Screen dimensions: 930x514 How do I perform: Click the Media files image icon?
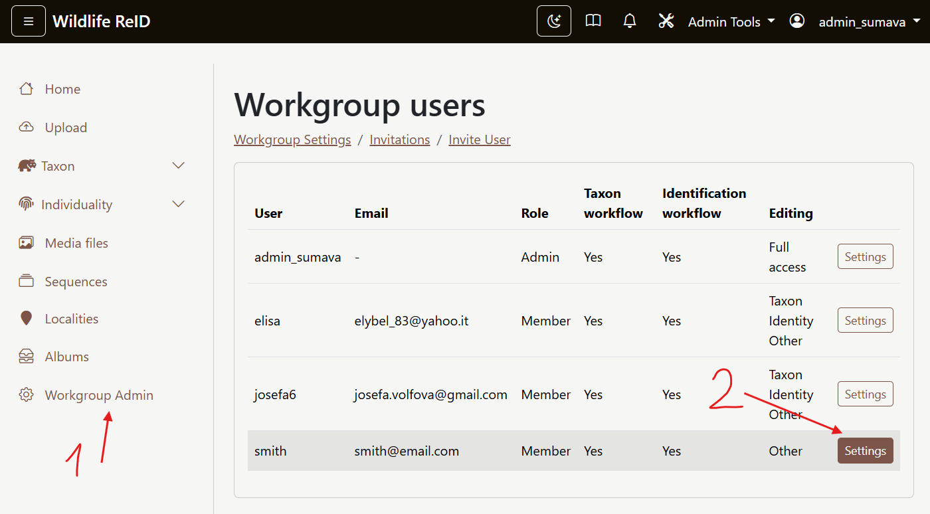tap(27, 243)
